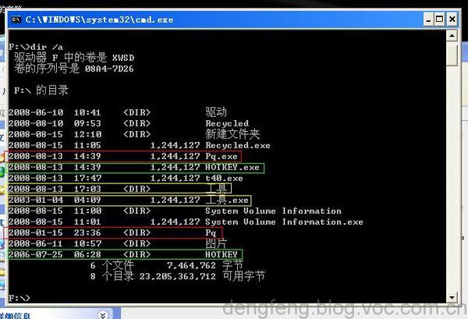The width and height of the screenshot is (468, 319).
Task: Click the 图片 directory name
Action: point(216,243)
